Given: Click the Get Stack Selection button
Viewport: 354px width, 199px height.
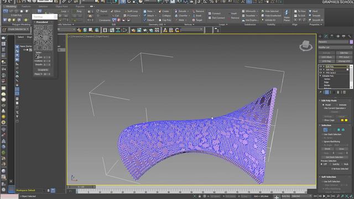Looking at the screenshot, I should pyautogui.click(x=334, y=157).
